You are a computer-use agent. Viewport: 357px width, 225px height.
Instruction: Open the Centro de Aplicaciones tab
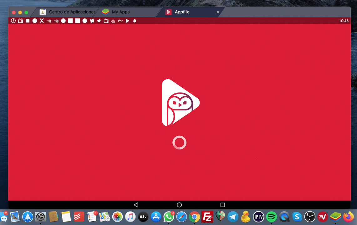pos(70,12)
